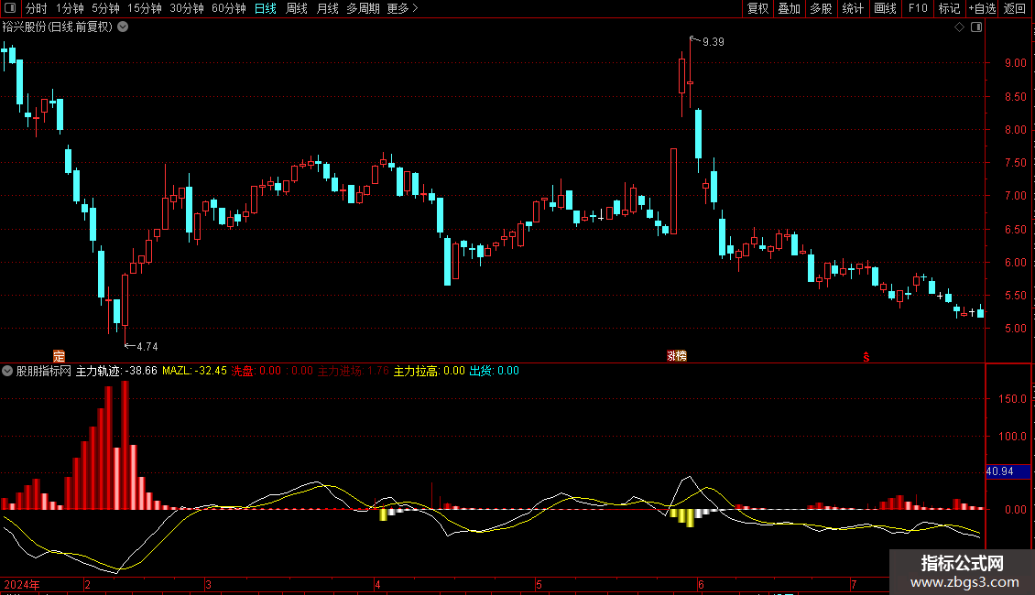Toggle the right side panel icon
Image resolution: width=1035 pixels, height=595 pixels.
point(976,27)
